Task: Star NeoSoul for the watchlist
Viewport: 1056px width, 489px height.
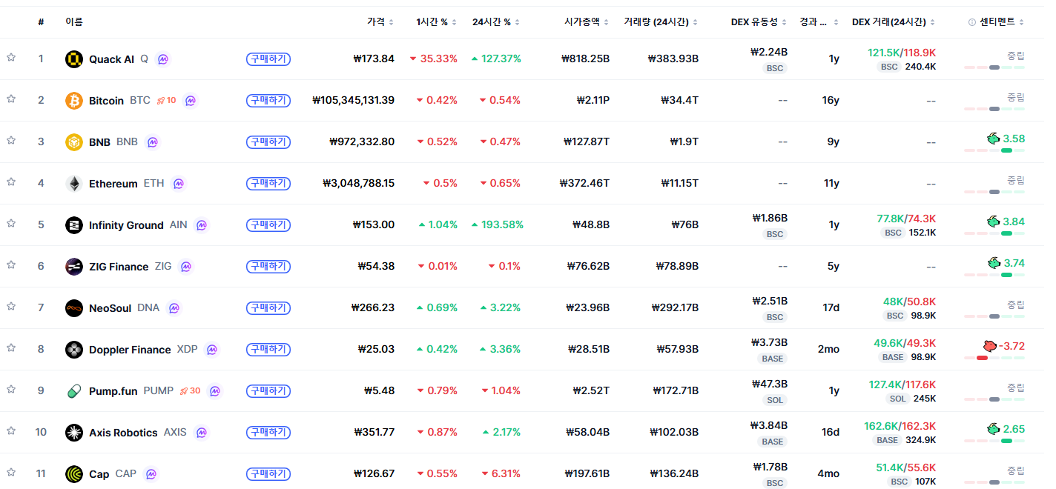Action: click(11, 307)
